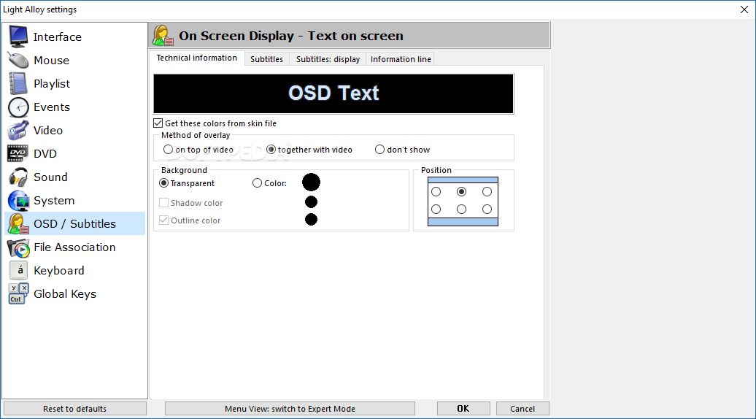
Task: Click the Mouse icon in sidebar
Action: (18, 61)
